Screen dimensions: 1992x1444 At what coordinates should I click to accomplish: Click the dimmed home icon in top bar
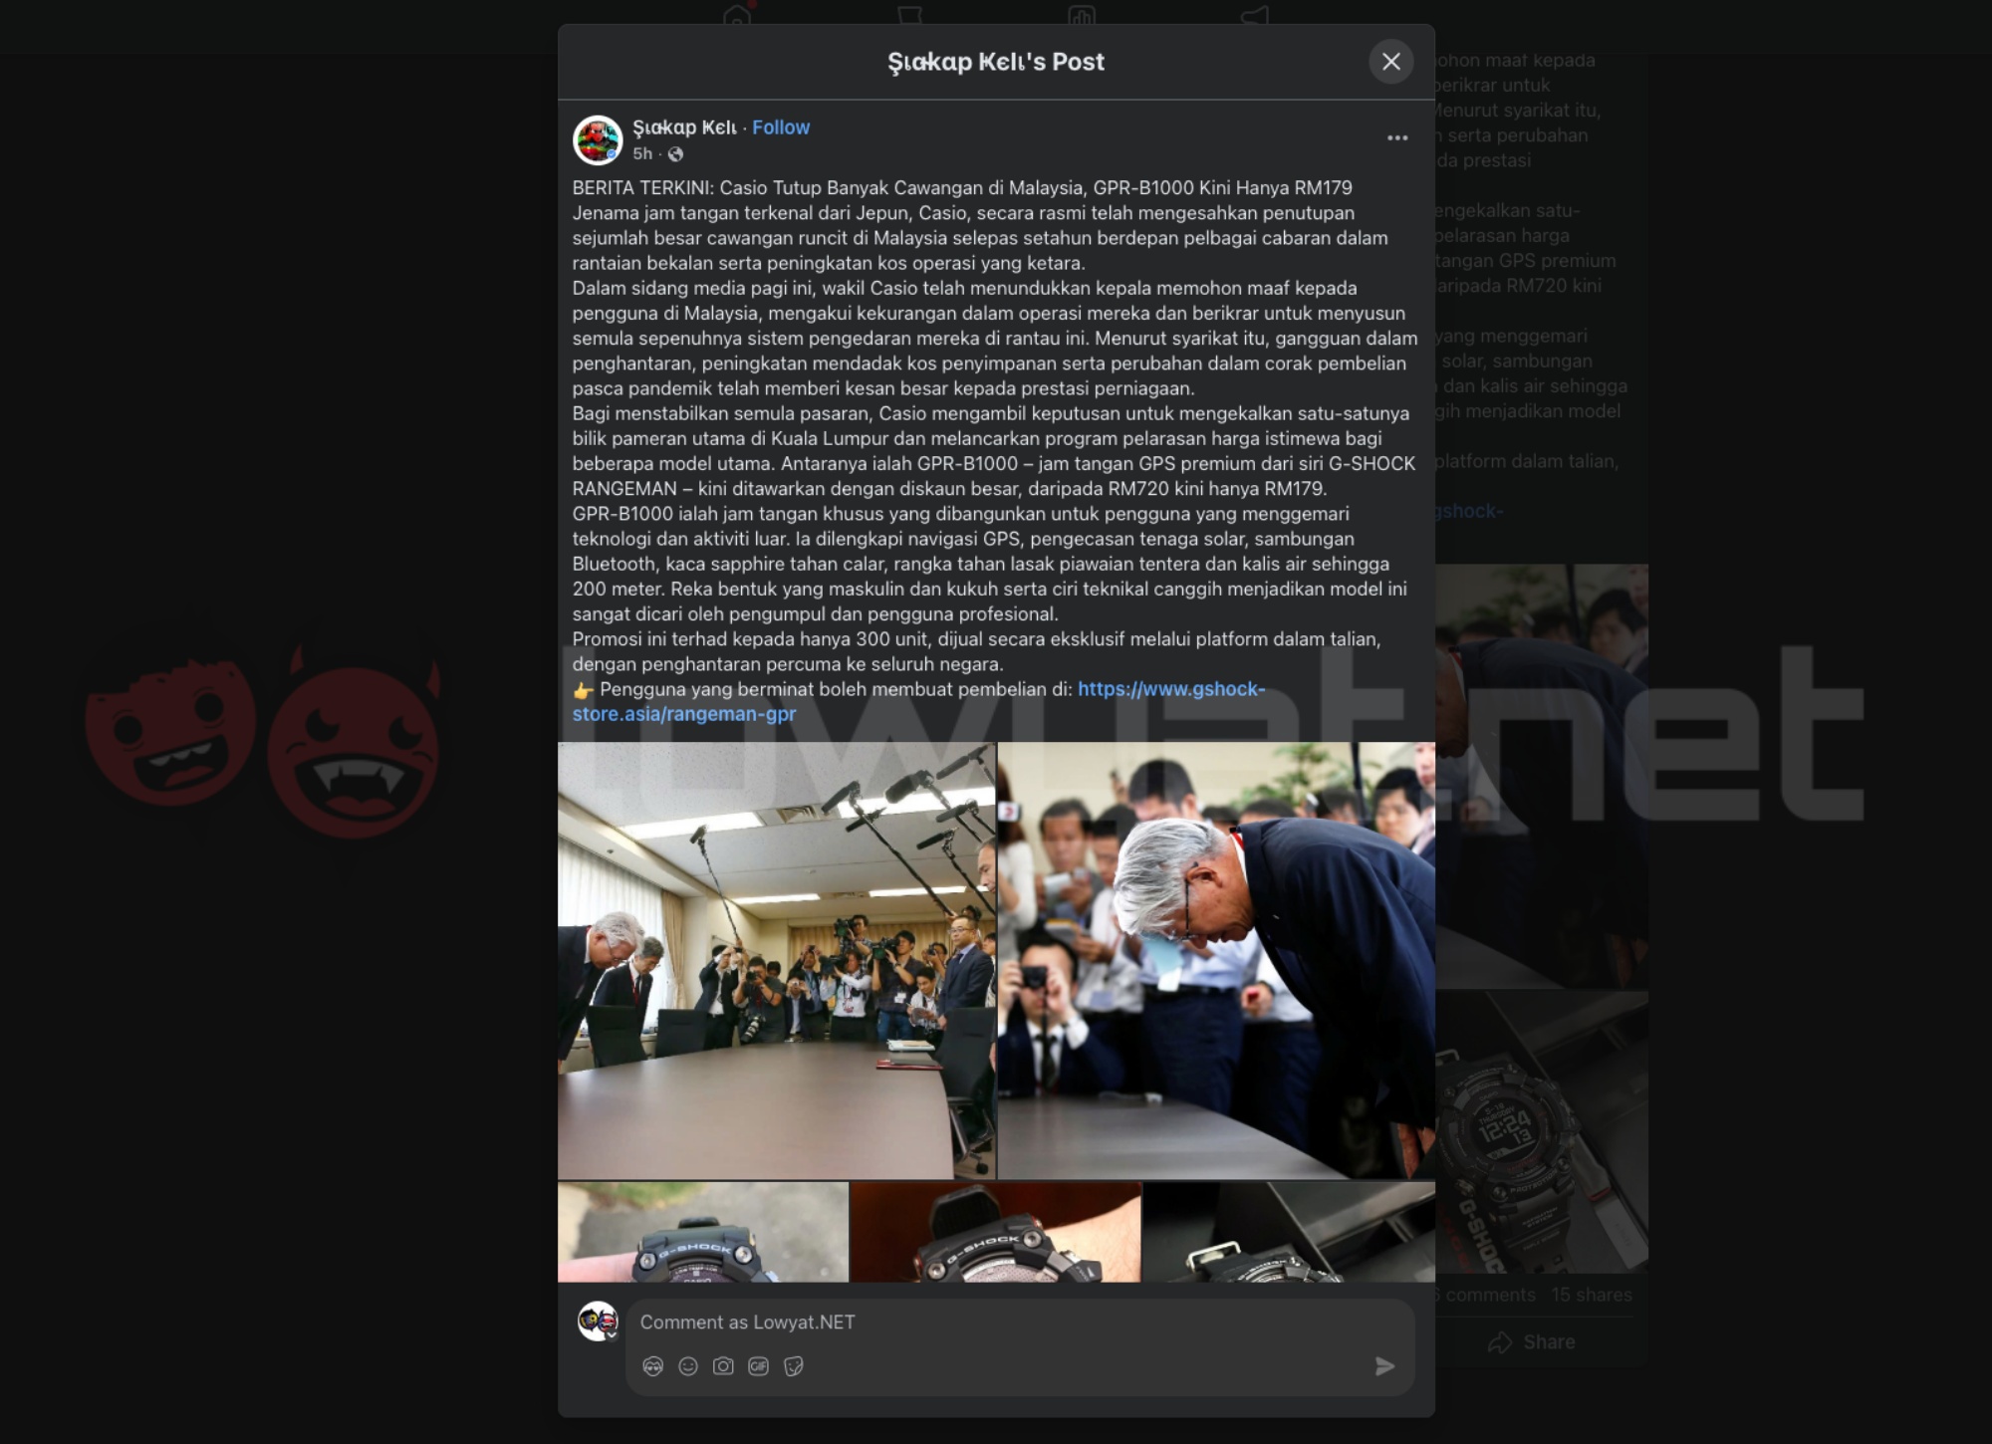pos(737,16)
